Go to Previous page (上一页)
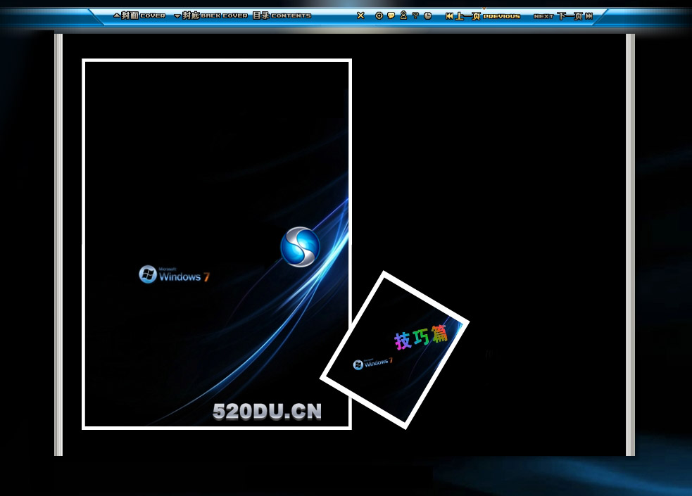 [x=483, y=16]
